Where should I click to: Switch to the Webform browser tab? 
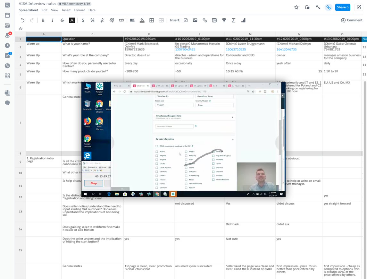(x=141, y=86)
